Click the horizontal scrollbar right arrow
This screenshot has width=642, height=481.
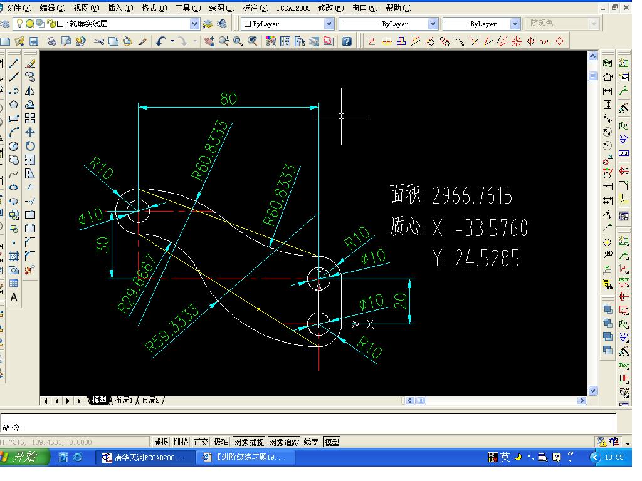pos(582,400)
